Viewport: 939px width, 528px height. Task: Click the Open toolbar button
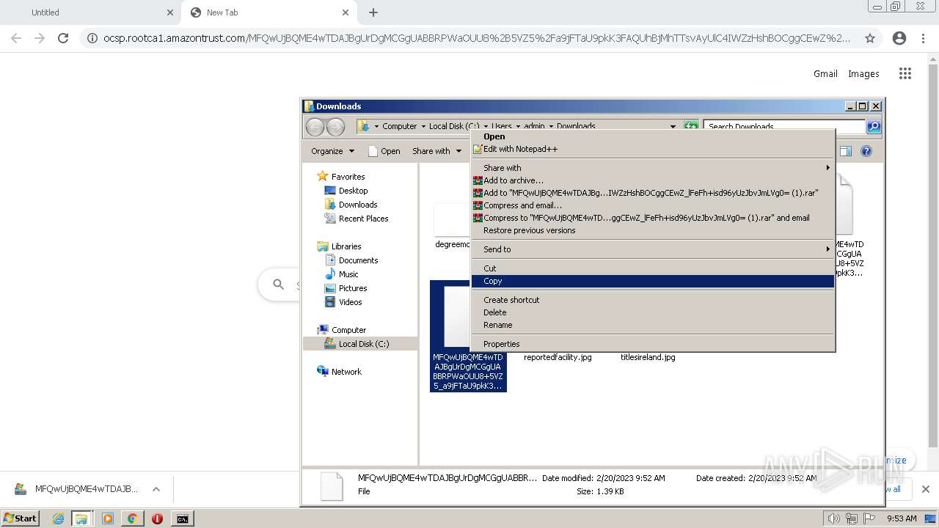tap(384, 151)
